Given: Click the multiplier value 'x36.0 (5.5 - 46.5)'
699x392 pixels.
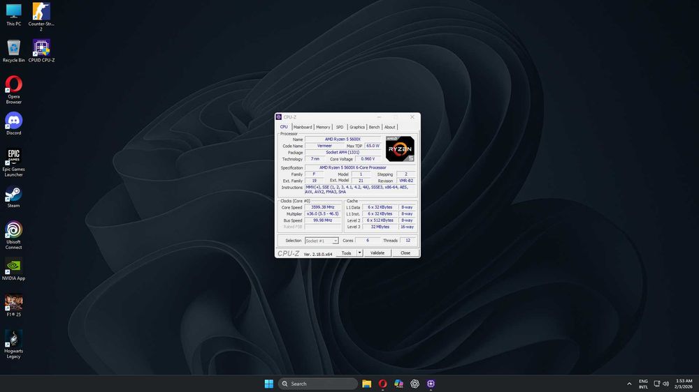Looking at the screenshot, I should point(323,214).
